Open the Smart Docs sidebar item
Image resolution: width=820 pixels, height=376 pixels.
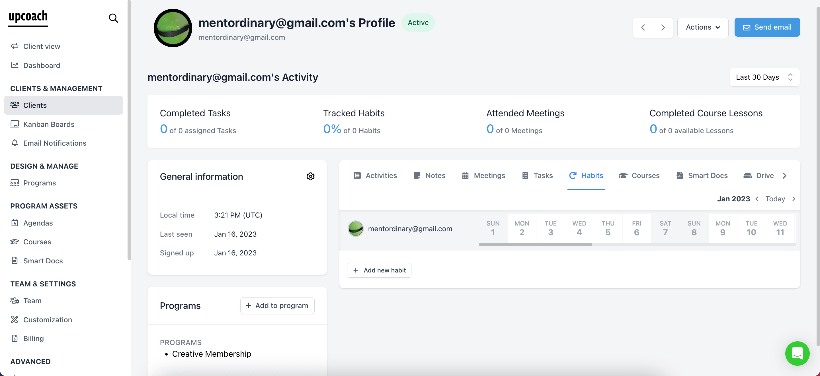[43, 261]
